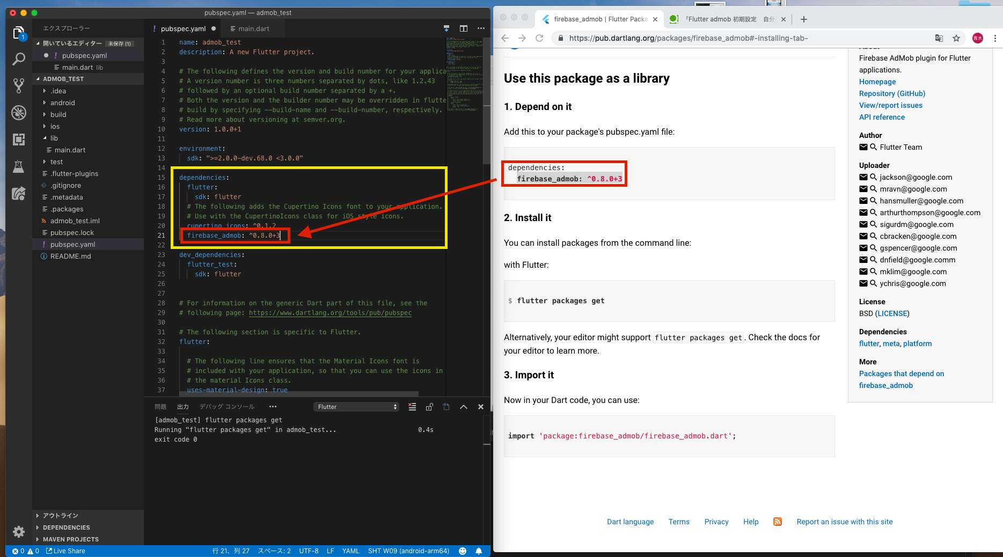Open the Source Control view in VS Code
Screen dimensions: 1003x557
pos(18,86)
